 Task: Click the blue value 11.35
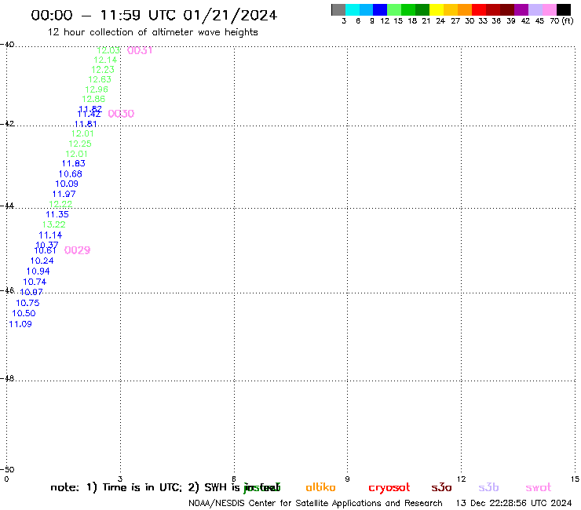[x=57, y=214]
